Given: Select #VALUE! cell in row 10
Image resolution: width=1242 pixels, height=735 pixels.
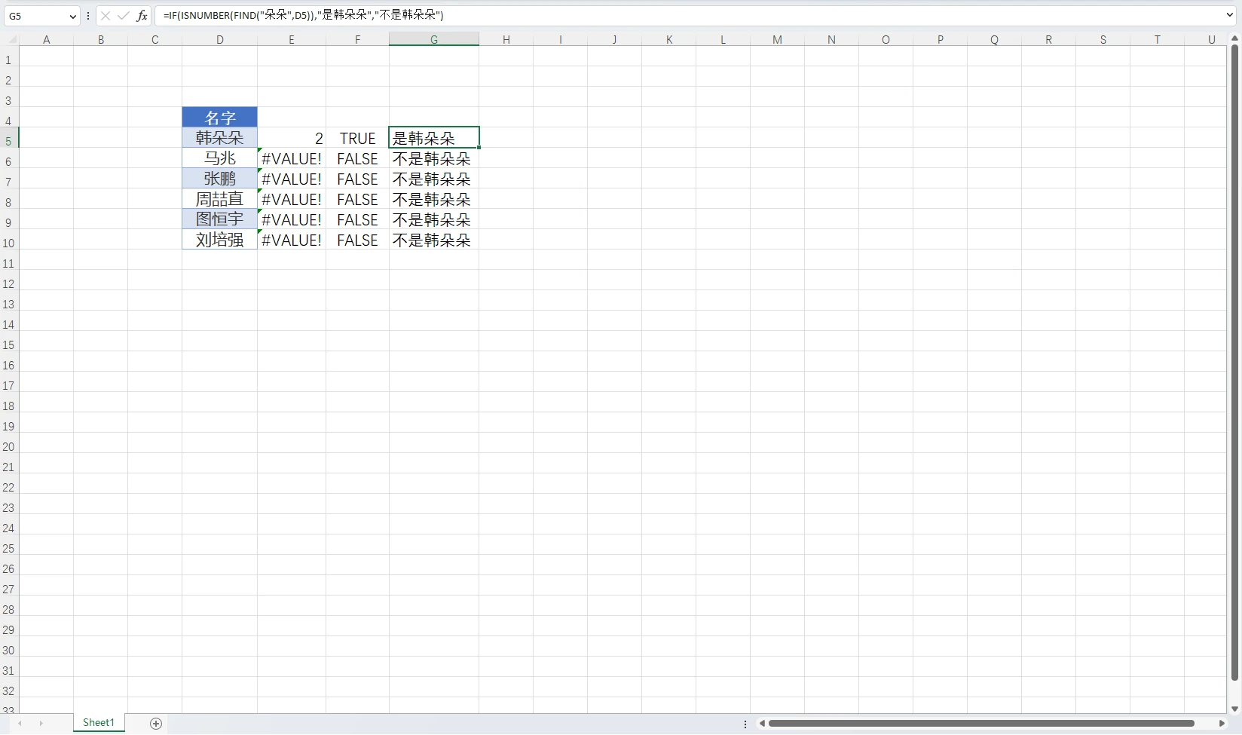Looking at the screenshot, I should pos(292,239).
